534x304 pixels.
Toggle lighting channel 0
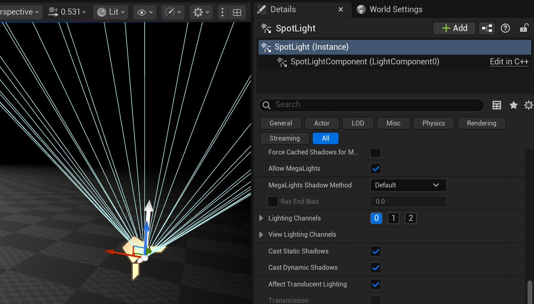point(376,218)
